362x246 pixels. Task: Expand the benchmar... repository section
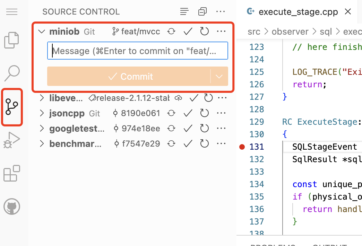[x=42, y=143]
